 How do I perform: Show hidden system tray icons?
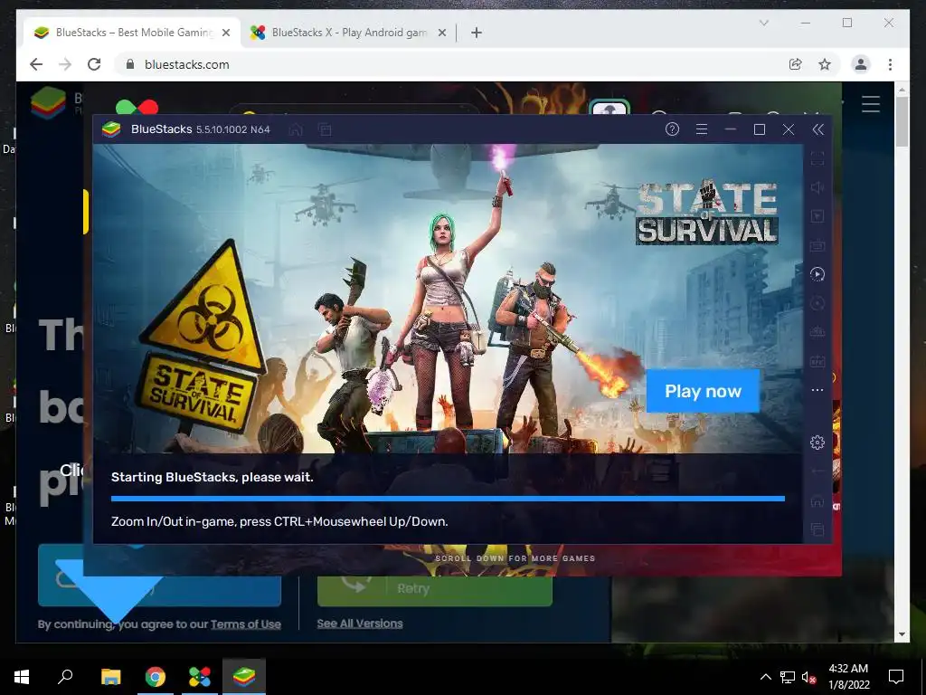765,677
